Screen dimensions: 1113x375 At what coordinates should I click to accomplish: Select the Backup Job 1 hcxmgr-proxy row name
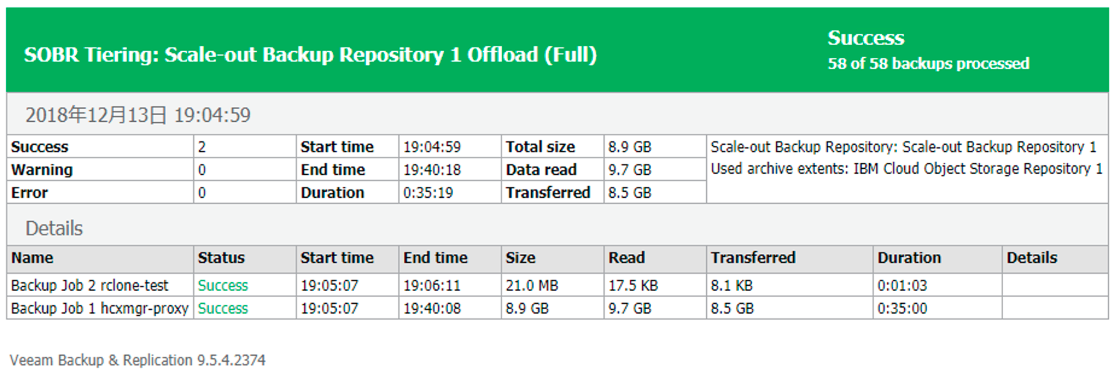tap(100, 308)
